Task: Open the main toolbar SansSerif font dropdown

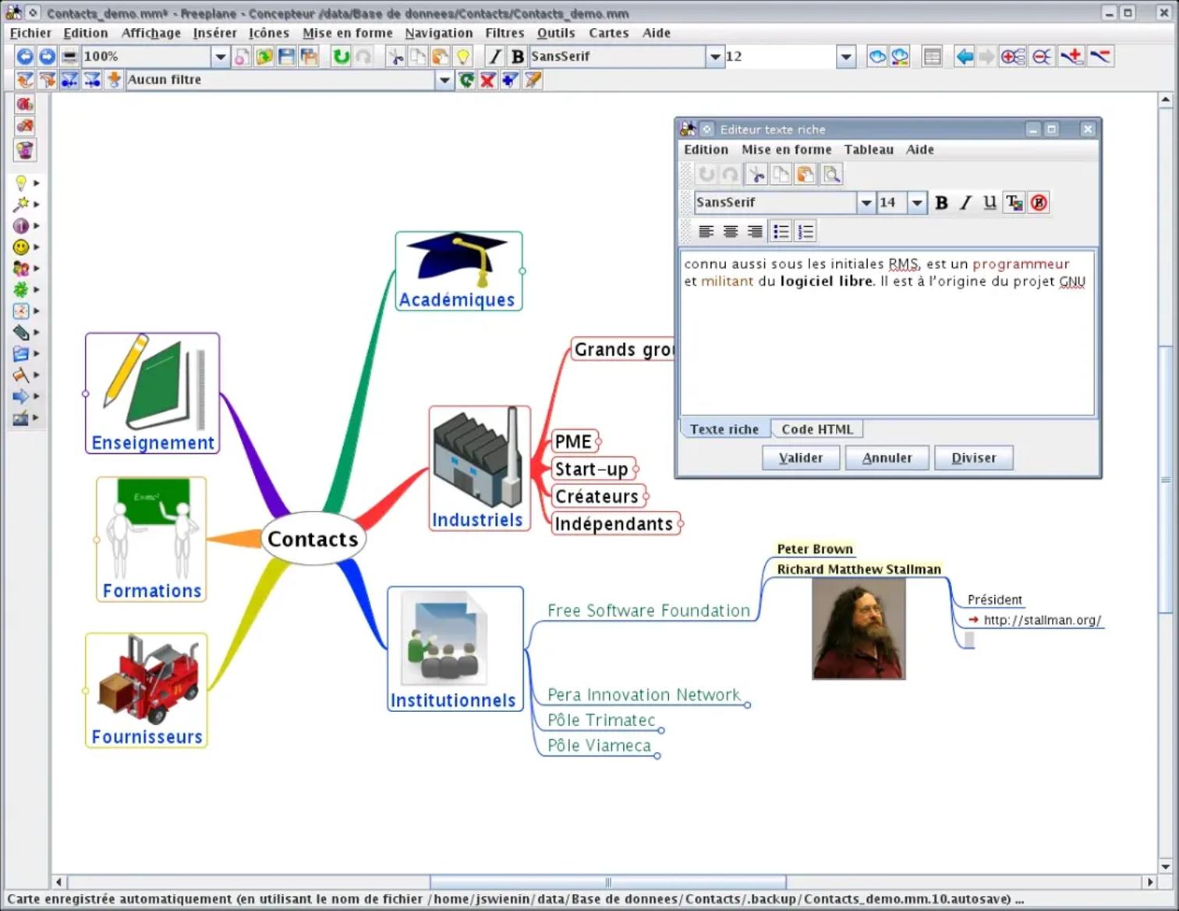Action: click(x=715, y=56)
